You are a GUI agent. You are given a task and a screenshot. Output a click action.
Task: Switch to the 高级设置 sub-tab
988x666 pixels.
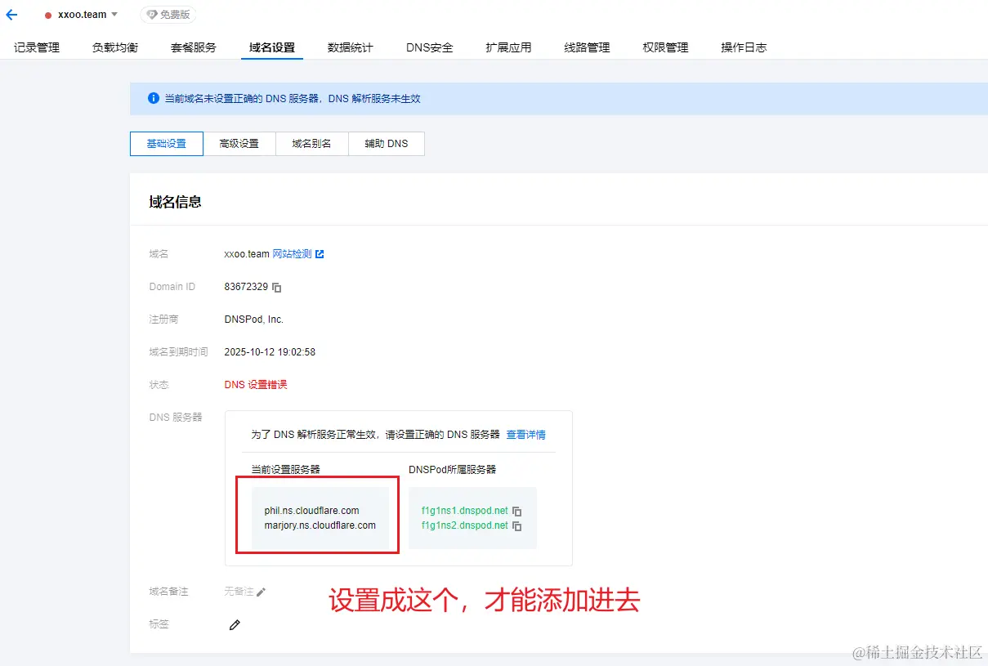[x=239, y=143]
